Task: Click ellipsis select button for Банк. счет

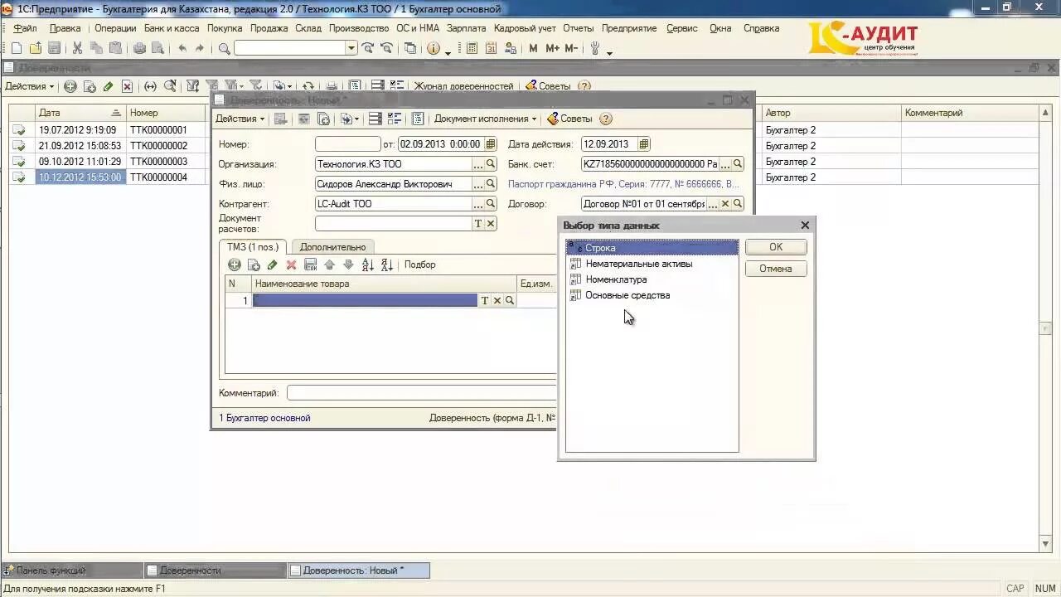Action: click(x=725, y=164)
